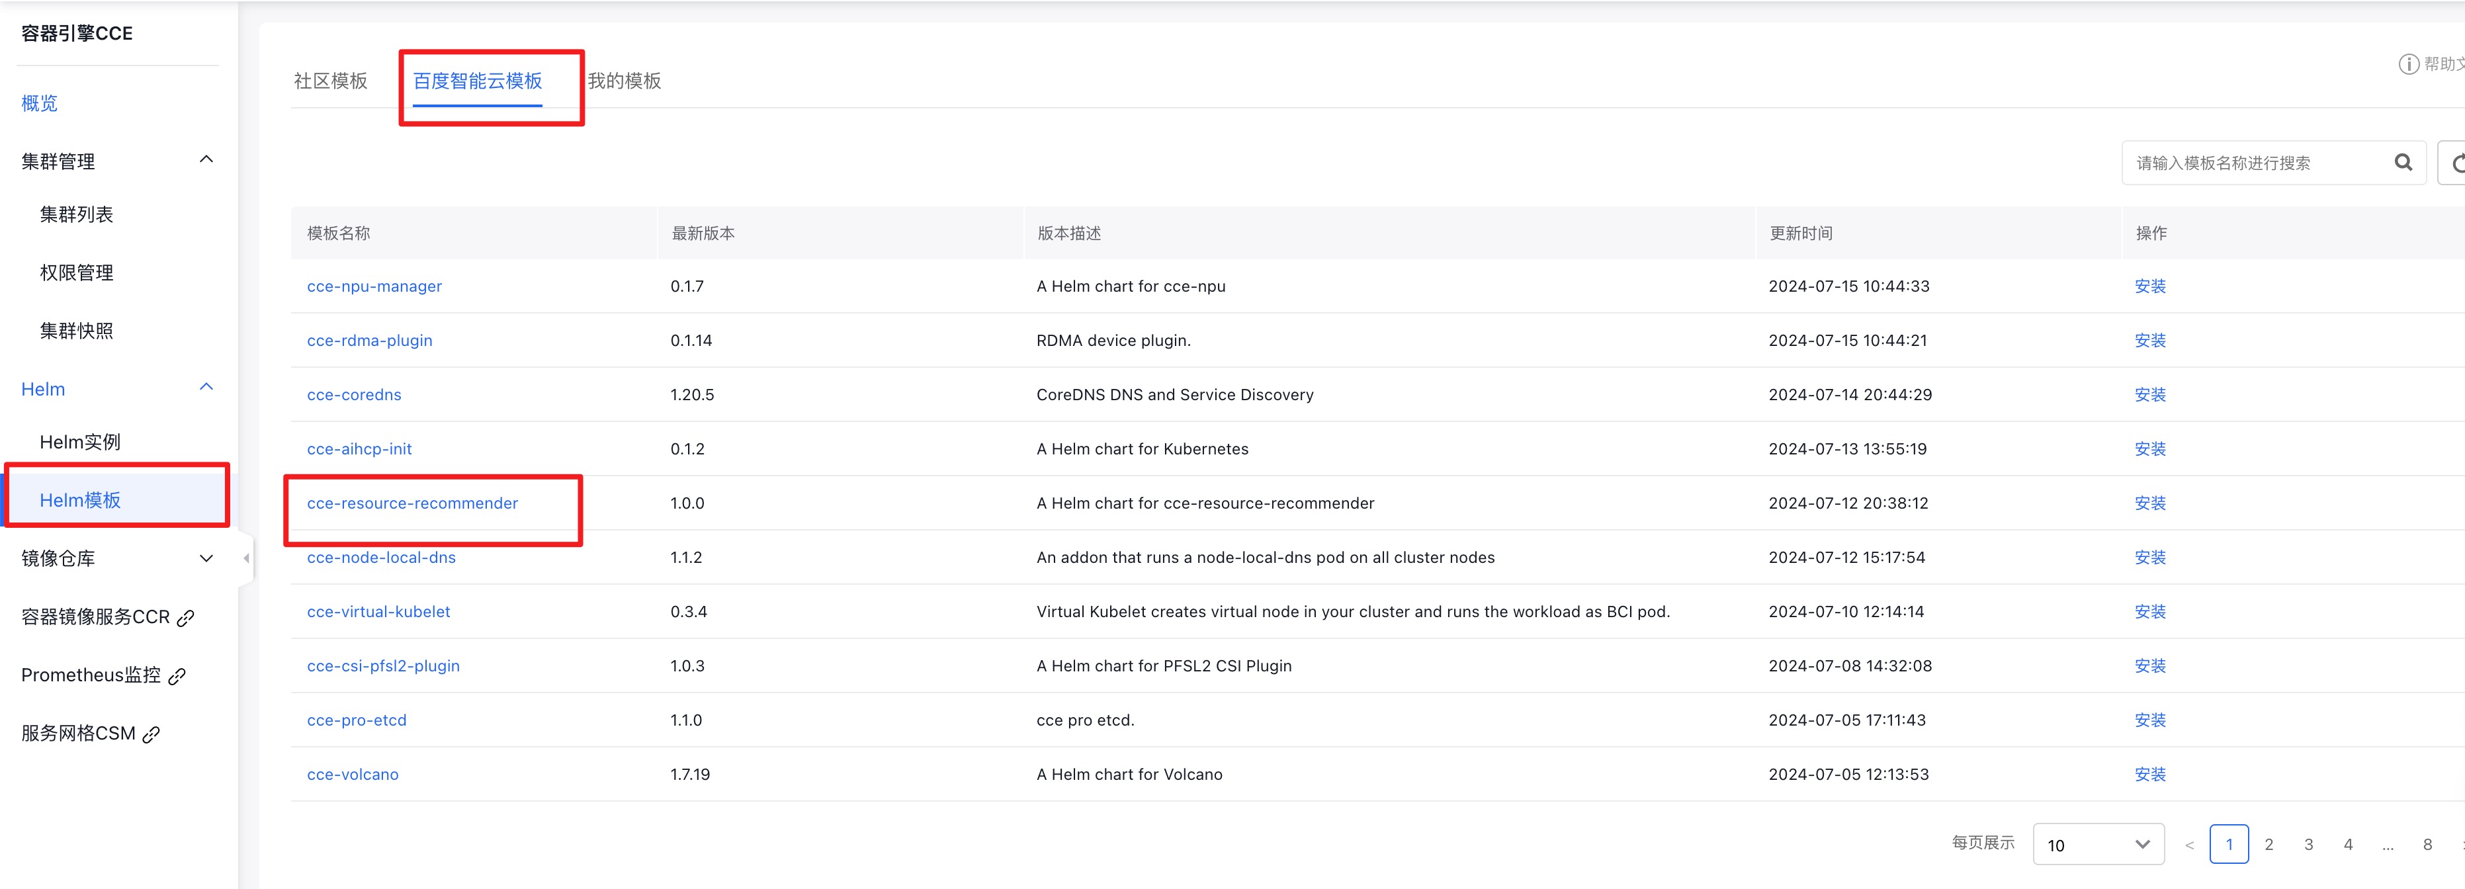
Task: Open the cce-csi-pfsl2-plugin template
Action: [383, 666]
